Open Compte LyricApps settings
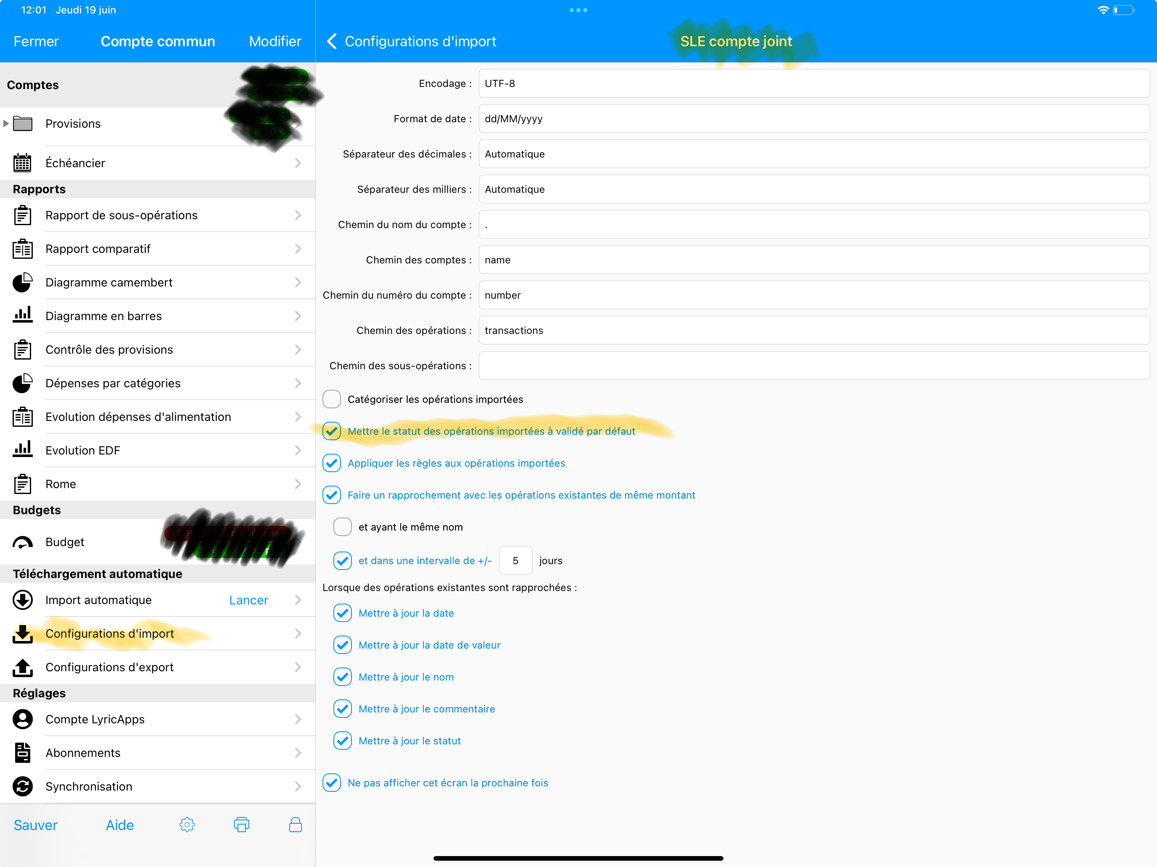 tap(157, 719)
